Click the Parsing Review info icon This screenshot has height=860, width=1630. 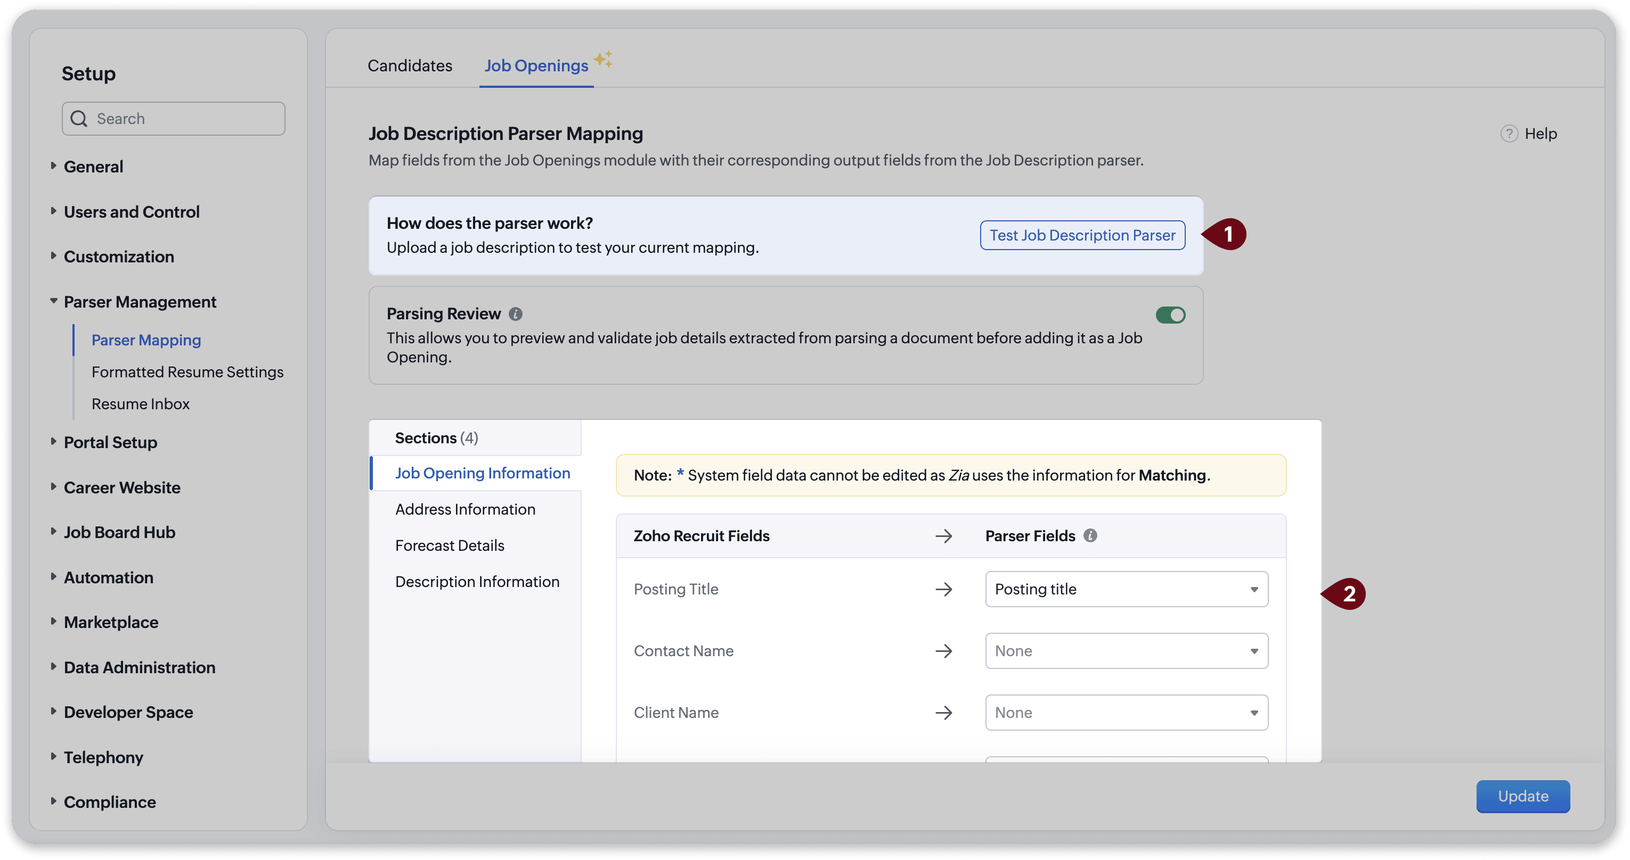516,313
